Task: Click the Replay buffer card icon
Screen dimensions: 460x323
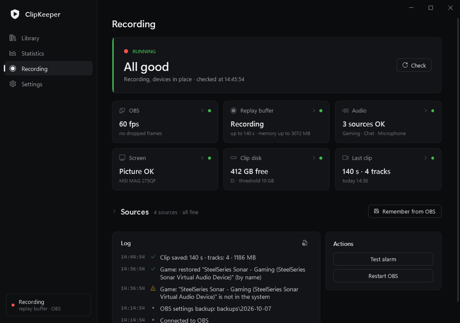Action: pos(234,111)
